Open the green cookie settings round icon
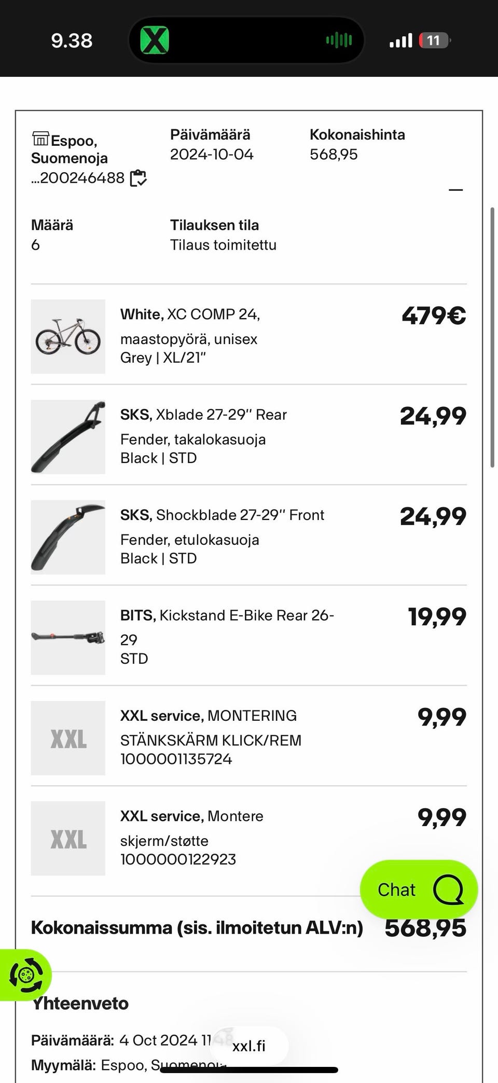Screen dimensions: 498x1083 pyautogui.click(x=25, y=975)
